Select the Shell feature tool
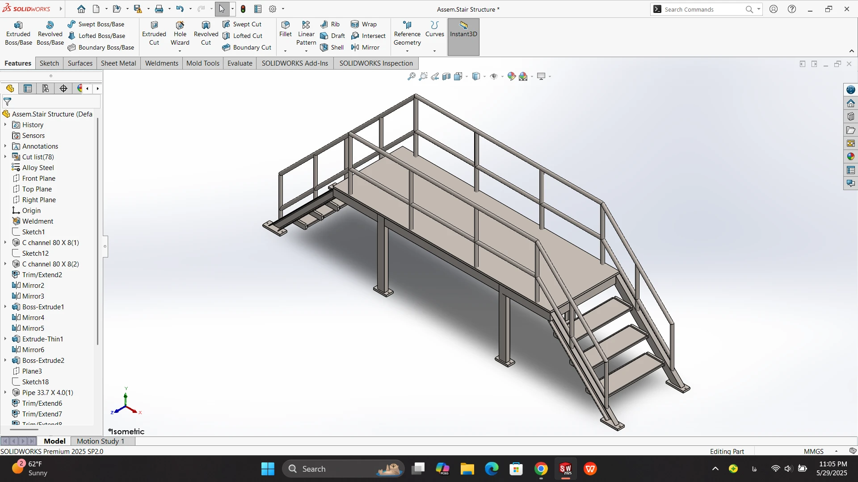The height and width of the screenshot is (482, 858). point(332,47)
